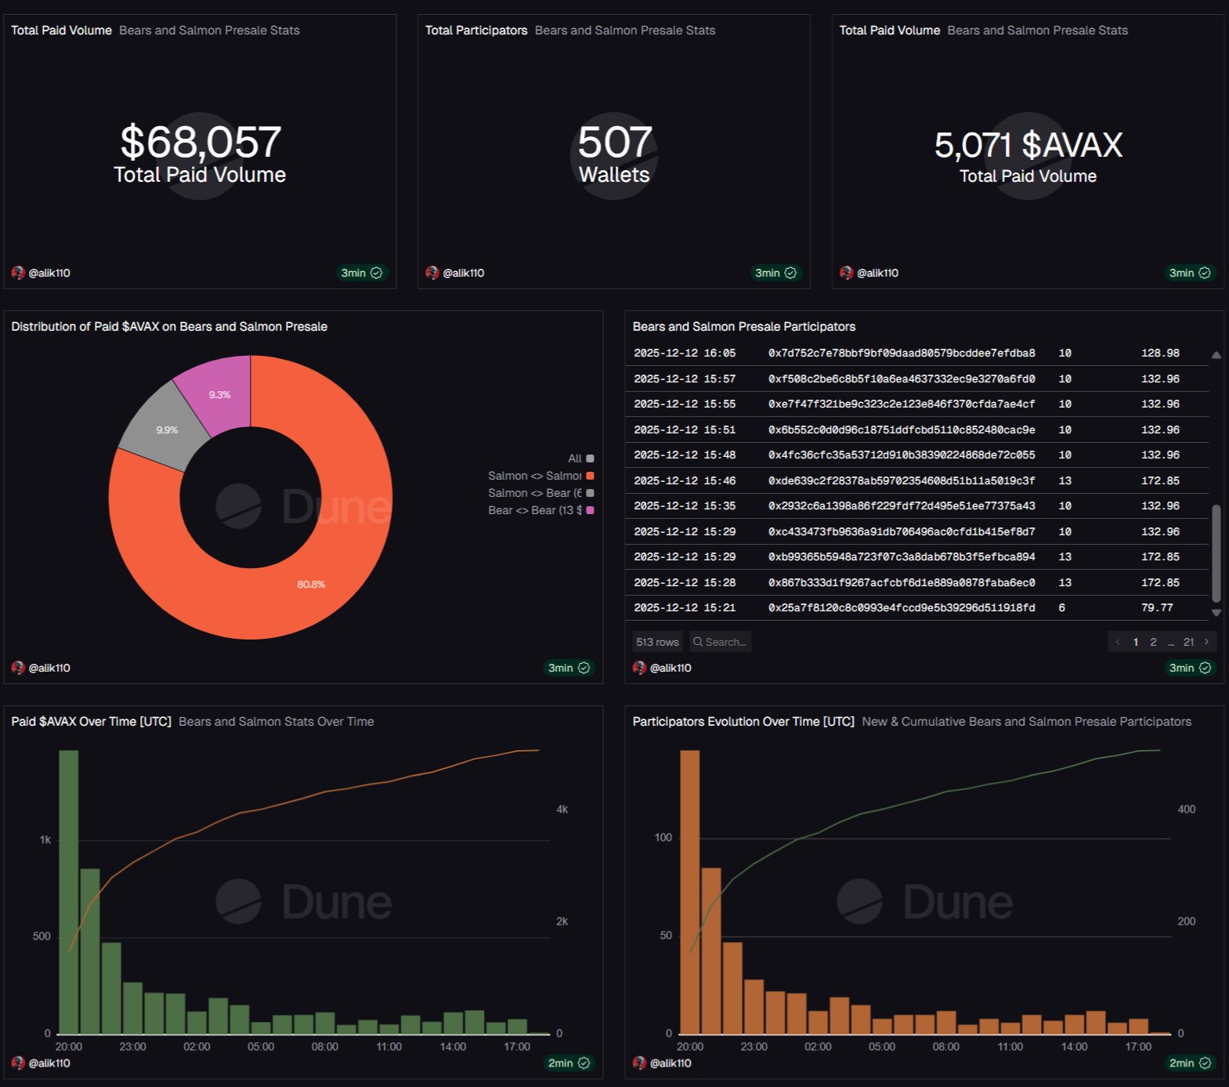Click the Salmon <> Bear gray legend swatch

[x=590, y=493]
